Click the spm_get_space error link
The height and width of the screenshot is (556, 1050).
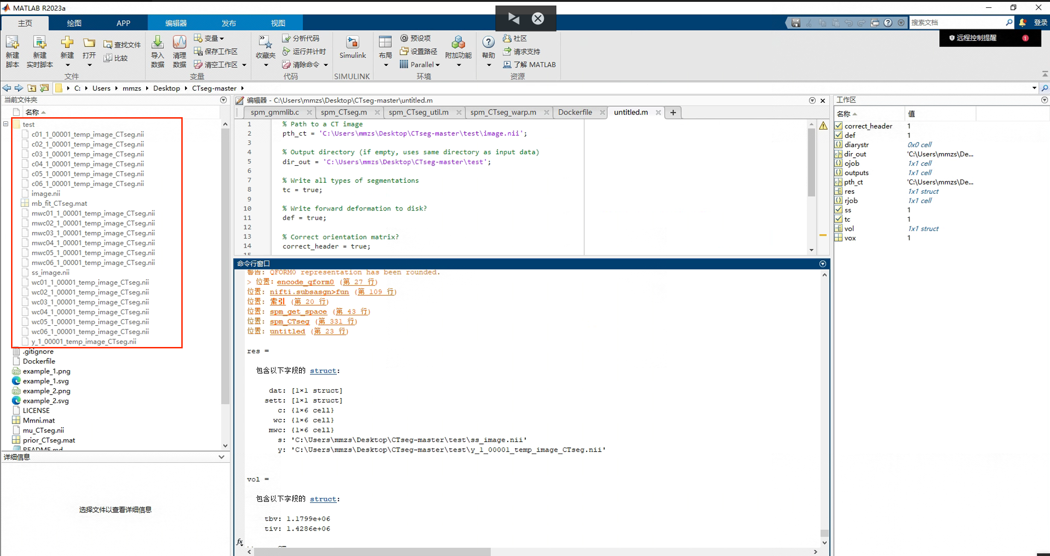[298, 311]
